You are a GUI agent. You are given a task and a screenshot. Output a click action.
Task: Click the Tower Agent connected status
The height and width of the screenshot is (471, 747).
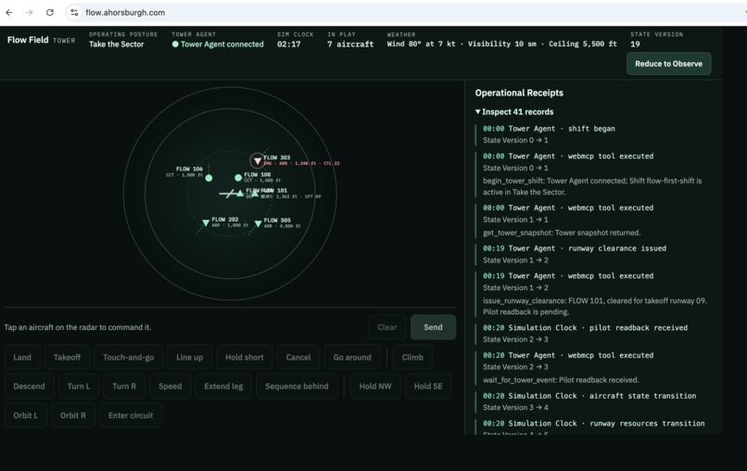[218, 45]
